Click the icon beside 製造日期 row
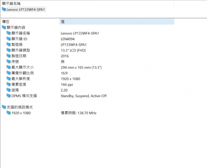 [x=9, y=56]
